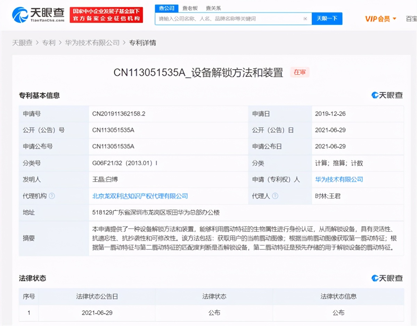This screenshot has width=417, height=326.
Task: Click inside the keyword search input field
Action: point(226,19)
